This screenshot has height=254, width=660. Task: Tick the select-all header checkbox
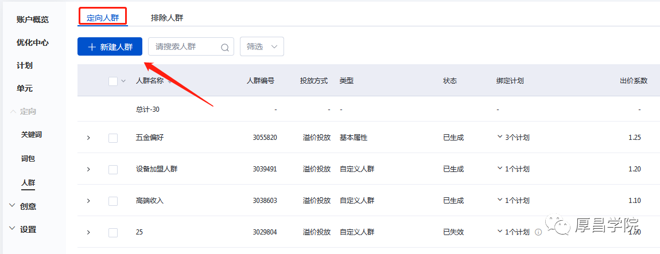113,81
